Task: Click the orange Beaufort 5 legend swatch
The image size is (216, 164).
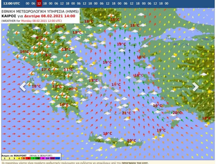Action: tap(24, 158)
